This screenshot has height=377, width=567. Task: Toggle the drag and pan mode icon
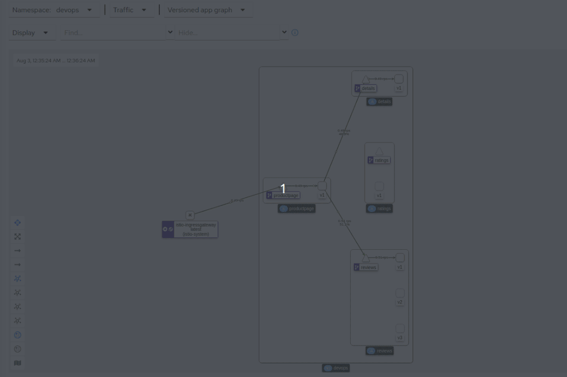click(x=17, y=222)
